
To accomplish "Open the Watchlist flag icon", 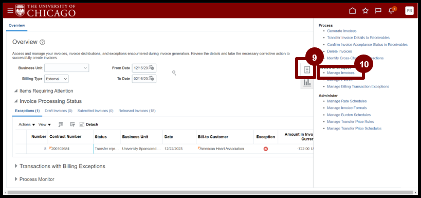I will tap(378, 11).
